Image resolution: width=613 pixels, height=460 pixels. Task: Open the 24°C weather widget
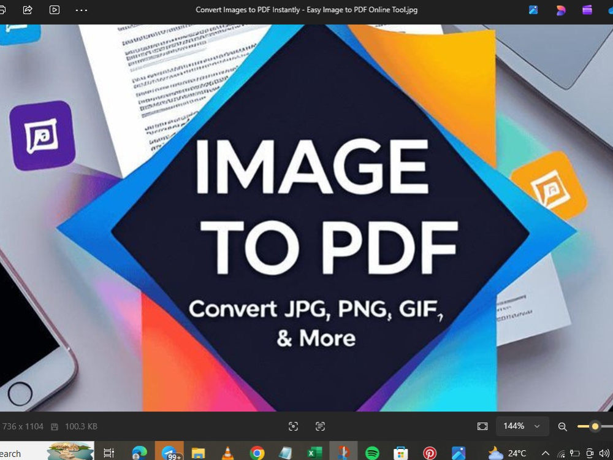click(x=507, y=453)
